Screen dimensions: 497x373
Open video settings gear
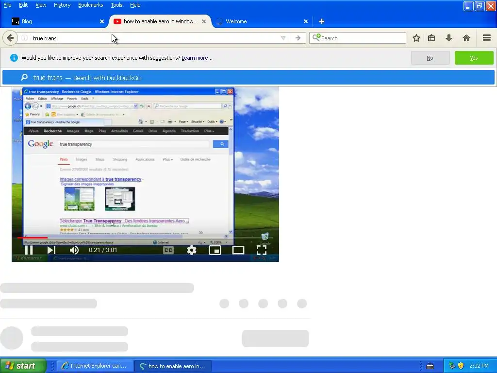[x=191, y=250]
